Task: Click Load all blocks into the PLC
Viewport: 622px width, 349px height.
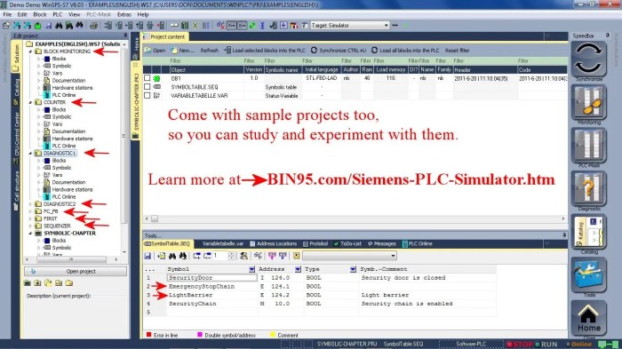Action: tap(405, 51)
